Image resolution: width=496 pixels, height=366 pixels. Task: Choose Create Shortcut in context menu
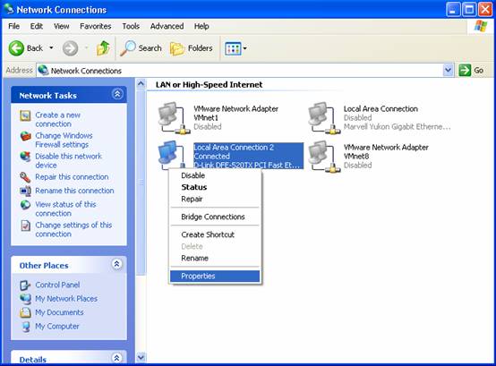click(x=215, y=234)
